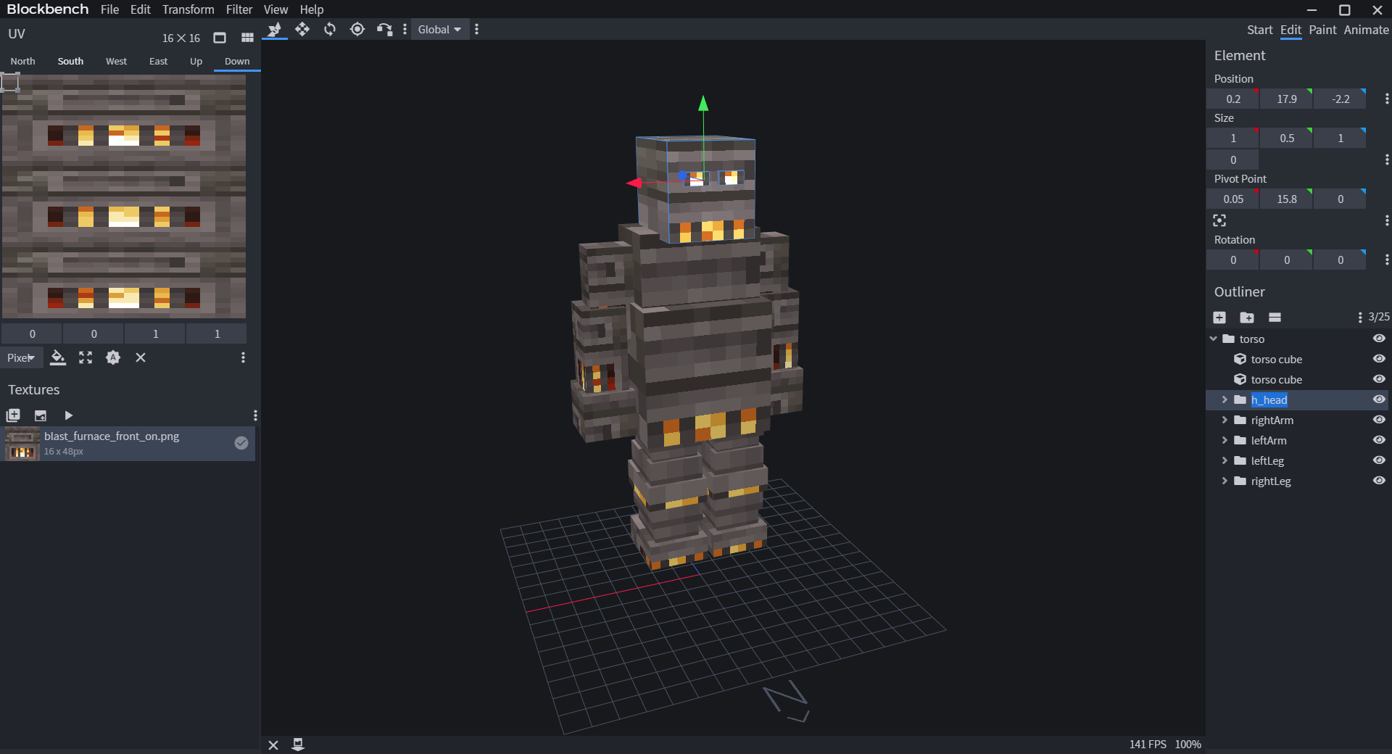Switch to the North UV face tab
This screenshot has width=1392, height=754.
pos(22,62)
